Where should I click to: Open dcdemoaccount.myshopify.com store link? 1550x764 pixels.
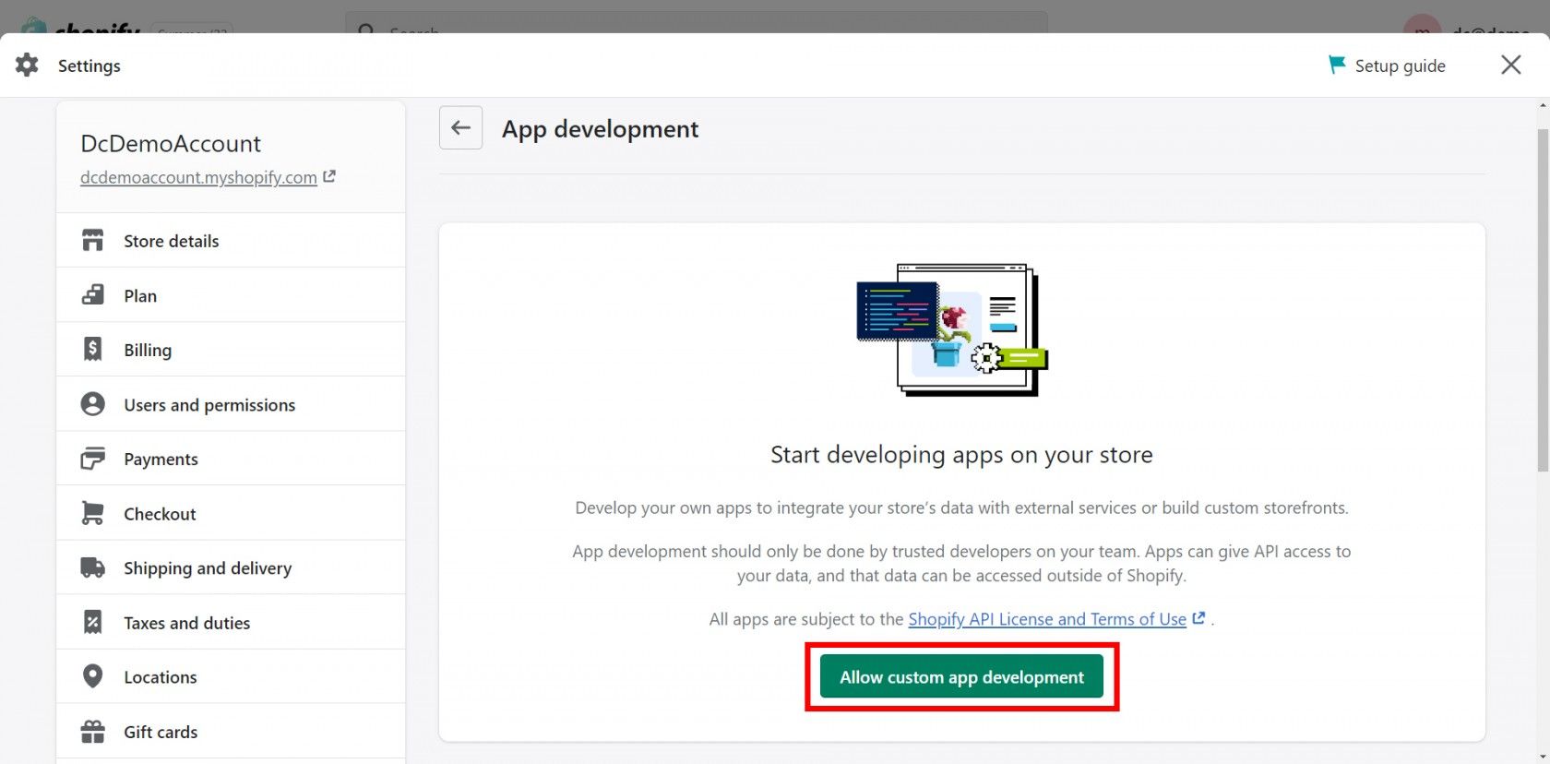tap(198, 177)
